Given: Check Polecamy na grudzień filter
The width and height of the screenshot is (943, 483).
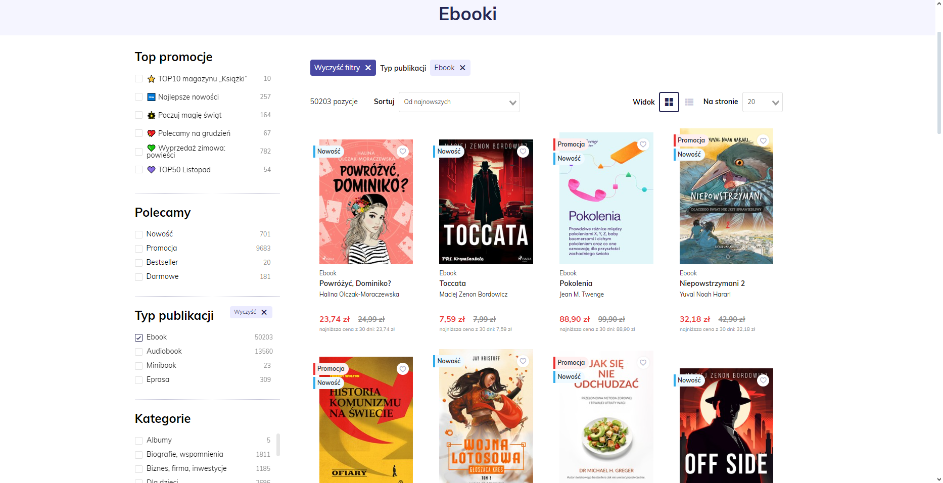Looking at the screenshot, I should pyautogui.click(x=138, y=133).
